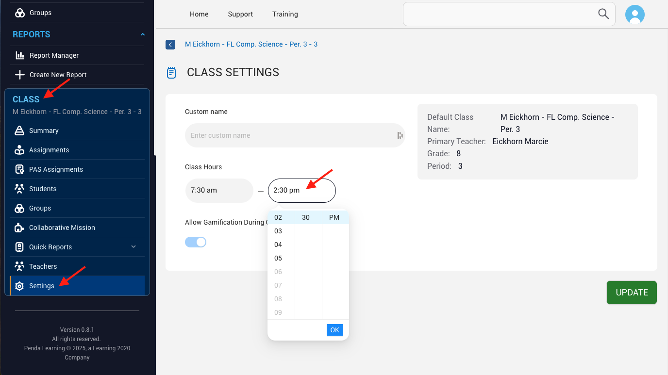
Task: Expand the Quick Reports submenu
Action: tap(134, 246)
